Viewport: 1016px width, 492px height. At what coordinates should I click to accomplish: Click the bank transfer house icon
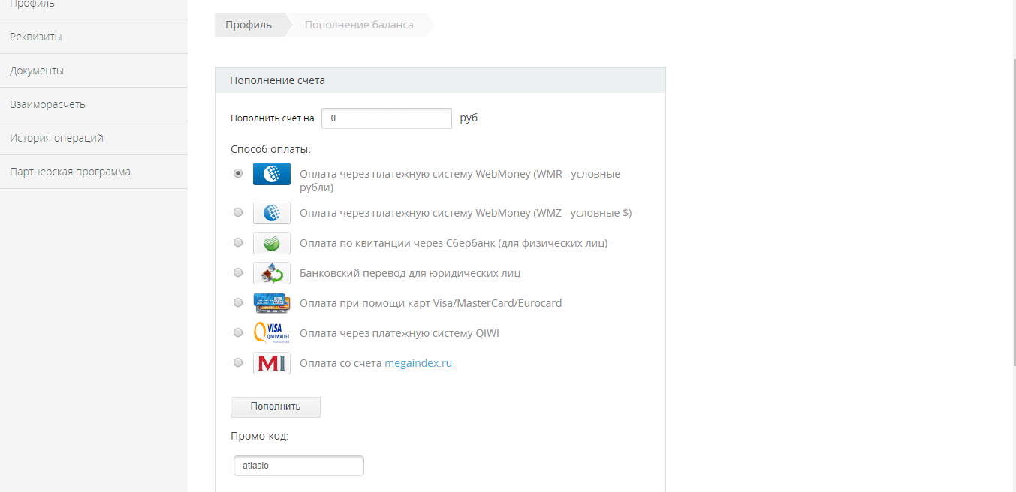271,273
